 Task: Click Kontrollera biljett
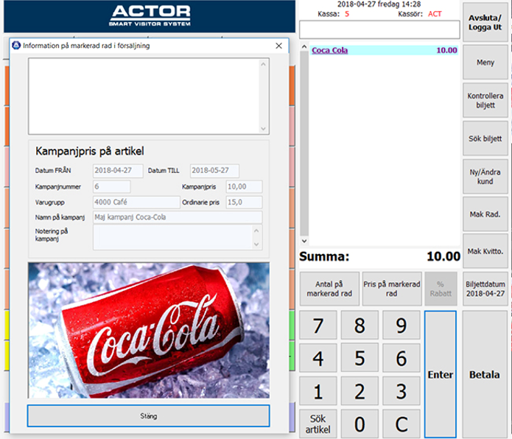click(x=485, y=100)
